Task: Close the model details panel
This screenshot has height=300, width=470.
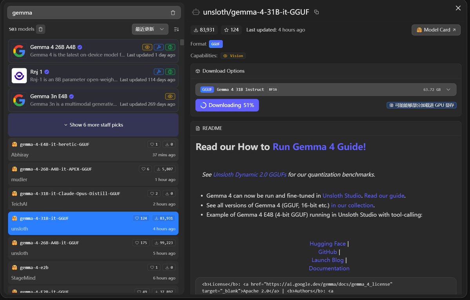Action: (458, 8)
